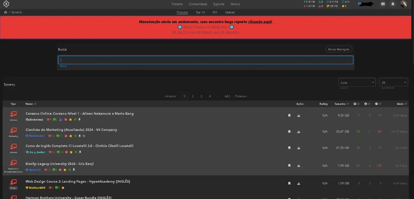Bookmark Cientista do Marketing torrent
The height and width of the screenshot is (199, 414).
pos(289,132)
